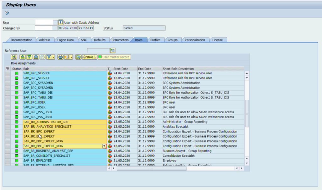Click rightmost arrow of the horizontal scrollbar
Viewport: 322px width, 190px height.
241,168
